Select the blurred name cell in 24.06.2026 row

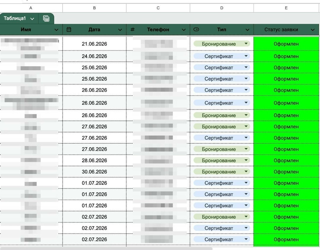click(31, 56)
